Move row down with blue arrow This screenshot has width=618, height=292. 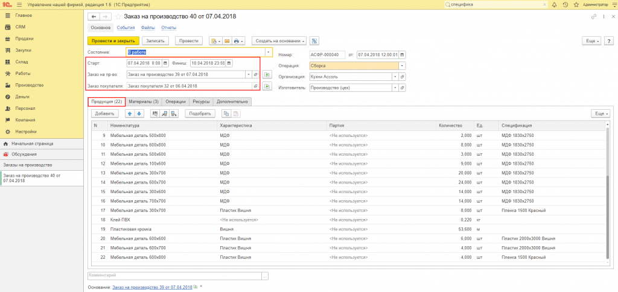(x=138, y=113)
